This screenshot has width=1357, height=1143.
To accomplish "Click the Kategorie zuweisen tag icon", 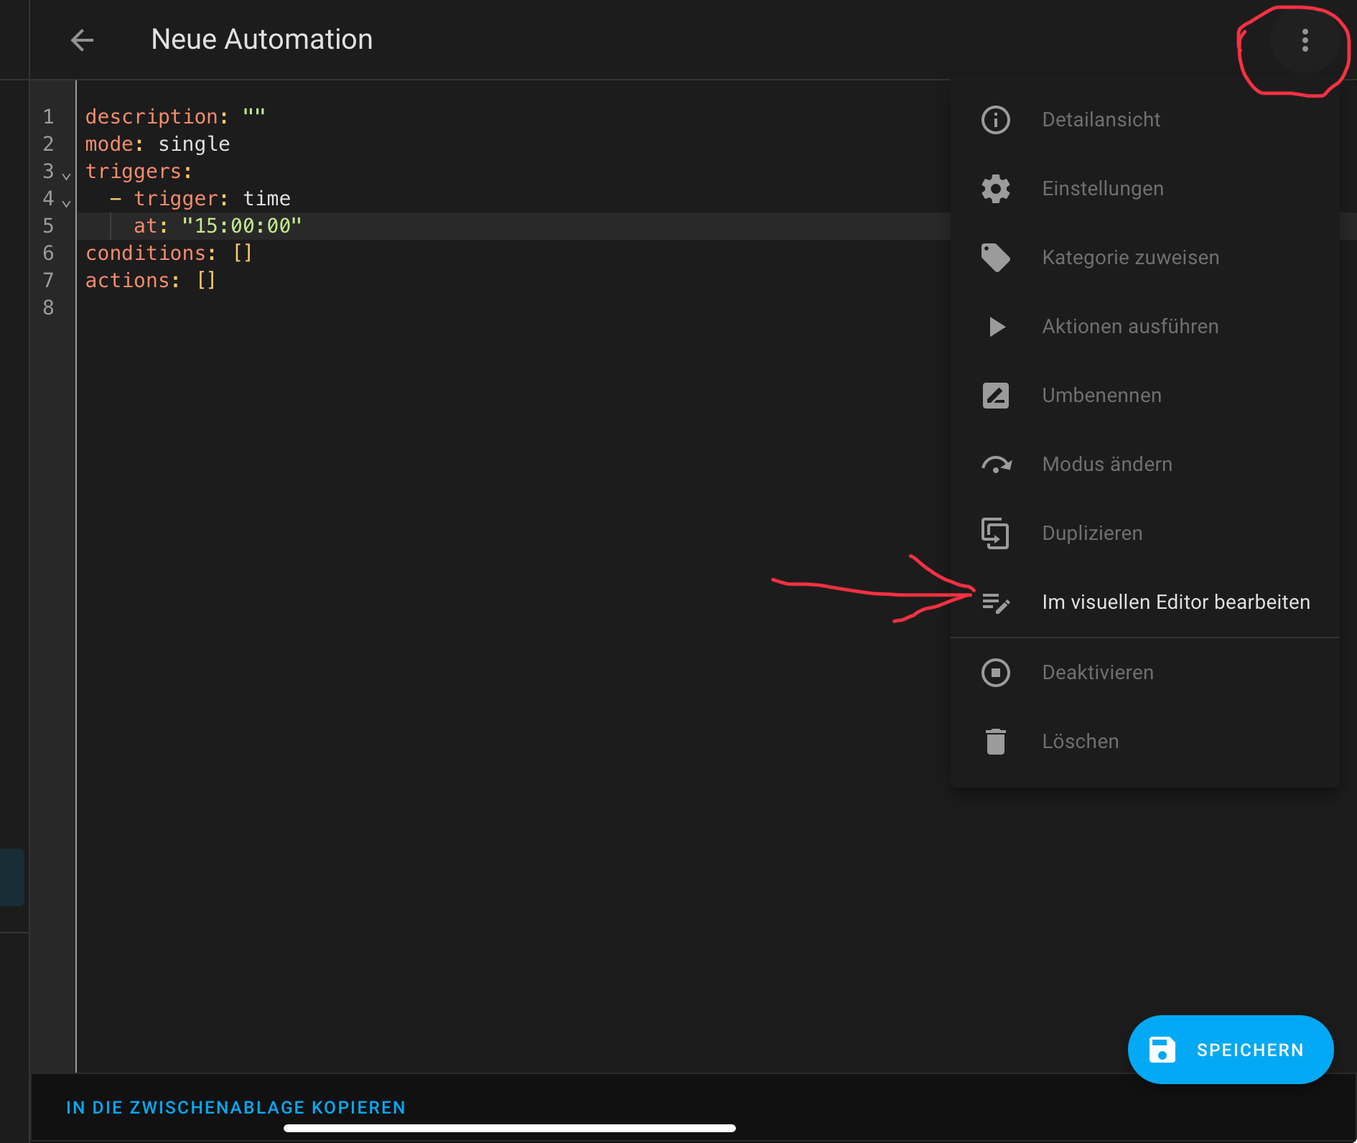I will pyautogui.click(x=995, y=258).
